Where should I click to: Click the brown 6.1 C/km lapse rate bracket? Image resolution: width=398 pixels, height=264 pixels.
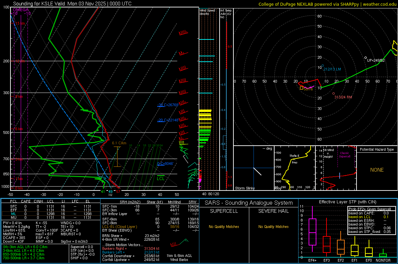pos(117,157)
